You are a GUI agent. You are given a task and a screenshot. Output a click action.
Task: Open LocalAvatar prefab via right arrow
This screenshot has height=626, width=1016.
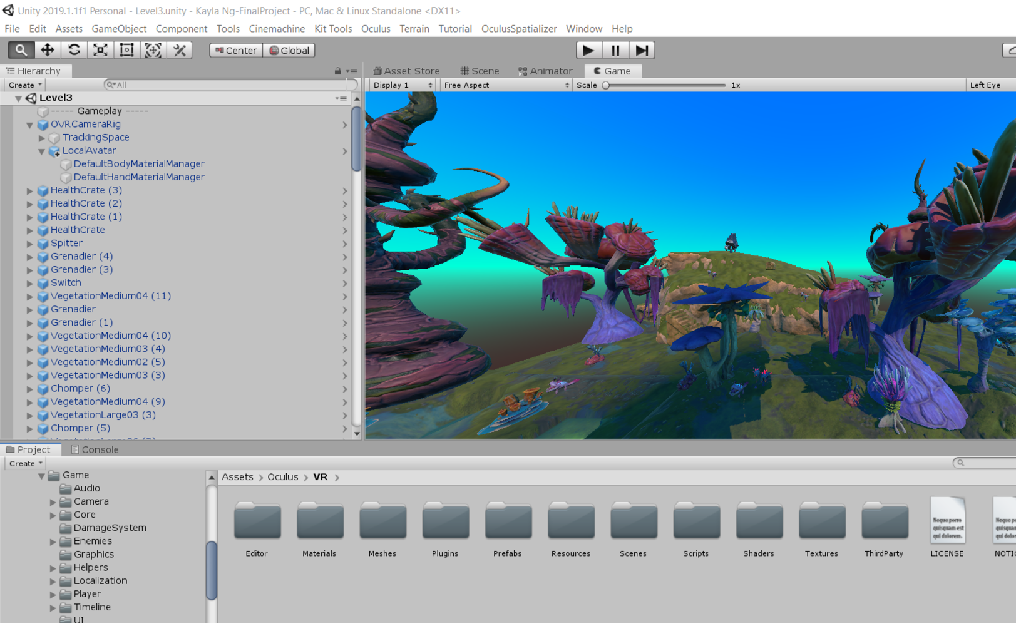(x=345, y=151)
